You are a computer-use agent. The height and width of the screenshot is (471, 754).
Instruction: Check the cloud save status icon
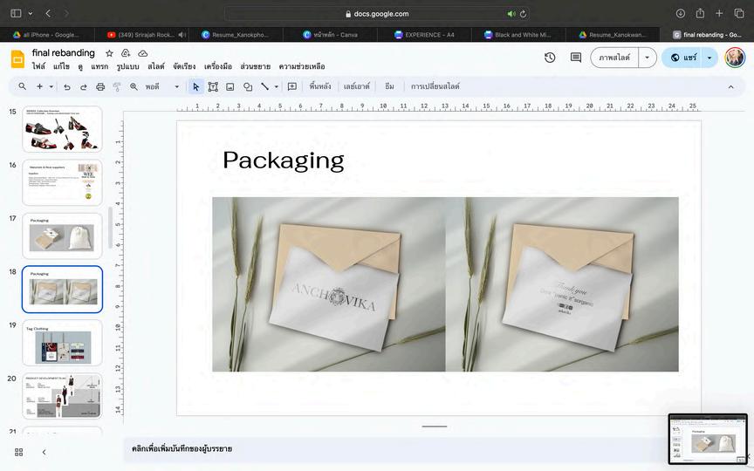click(143, 53)
